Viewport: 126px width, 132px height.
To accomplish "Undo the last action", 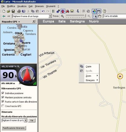I will [x=43, y=11].
